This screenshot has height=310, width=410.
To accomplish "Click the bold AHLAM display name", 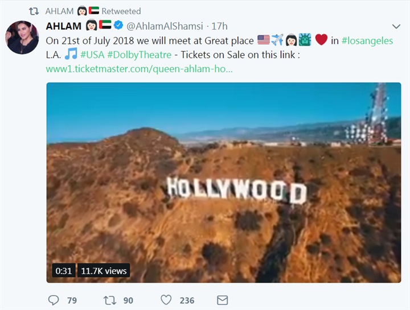I will (x=64, y=26).
